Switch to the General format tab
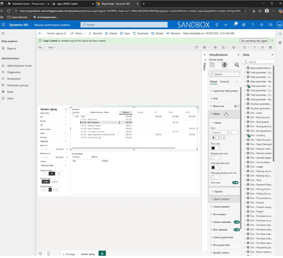The image size is (283, 258). click(x=224, y=82)
